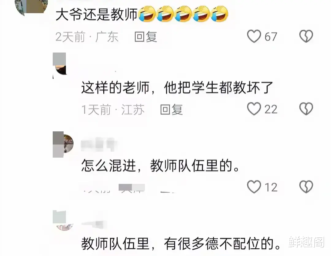331x256 pixels.
Task: Select comment 教师队伍里，有很多德不配位的
Action: (x=181, y=243)
